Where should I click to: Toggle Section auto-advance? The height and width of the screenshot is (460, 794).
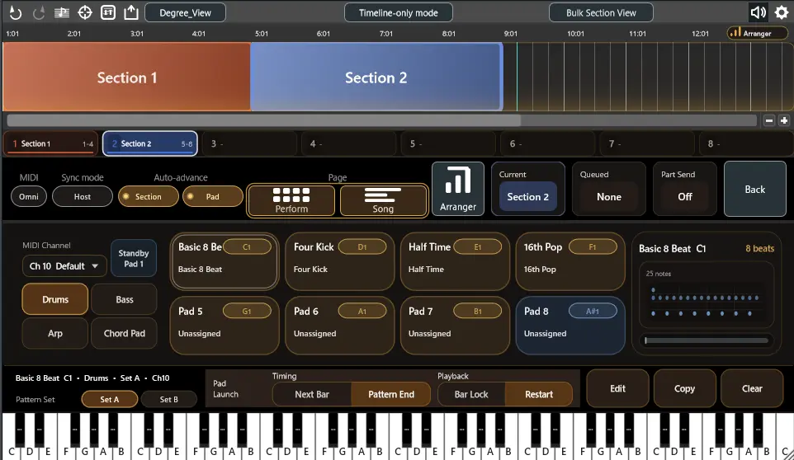pyautogui.click(x=149, y=197)
